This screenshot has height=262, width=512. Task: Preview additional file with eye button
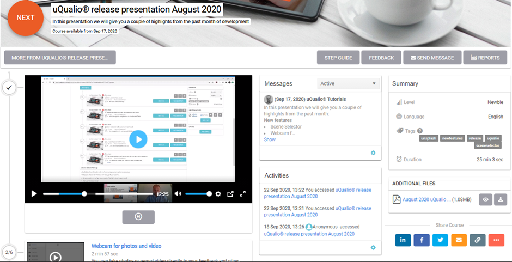pos(485,199)
